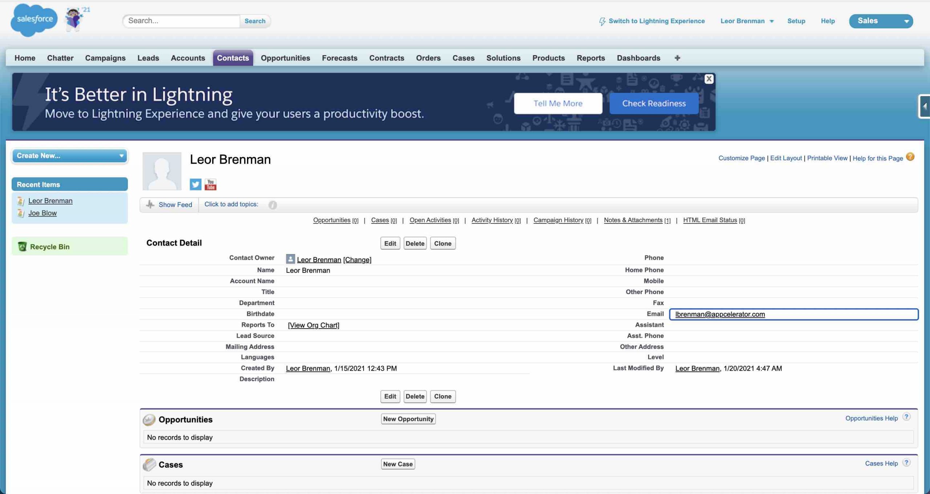Click Switch to Lightning Experience link
930x494 pixels.
click(656, 21)
